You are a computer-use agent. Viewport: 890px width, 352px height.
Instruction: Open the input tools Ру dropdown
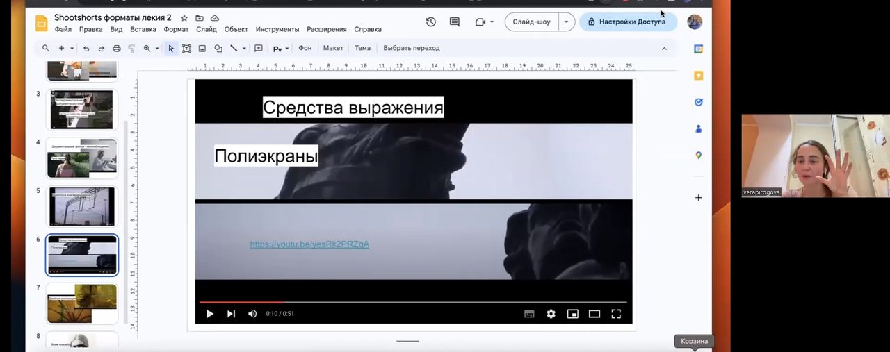281,49
